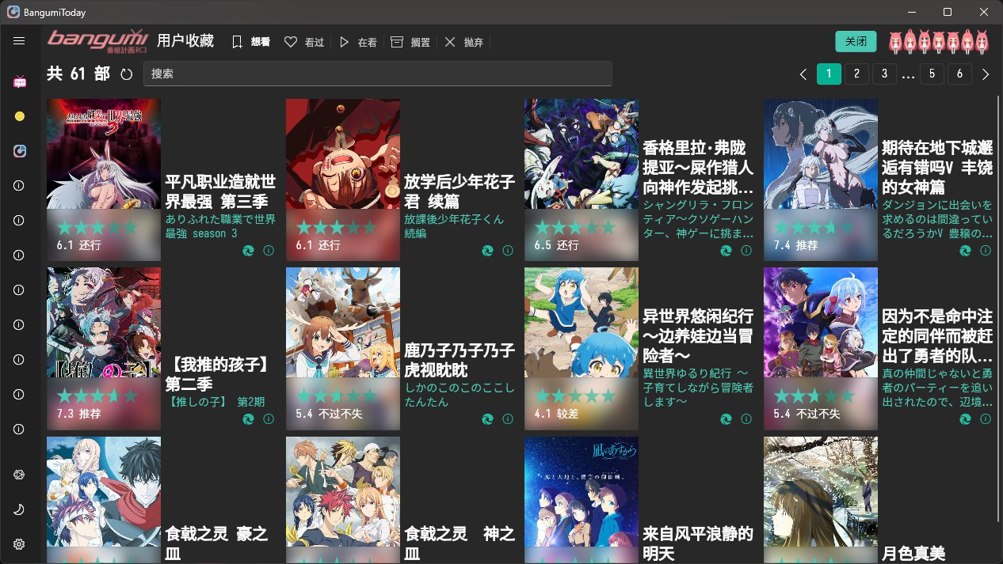Click the refresh icon beside 共 61 部

point(127,74)
